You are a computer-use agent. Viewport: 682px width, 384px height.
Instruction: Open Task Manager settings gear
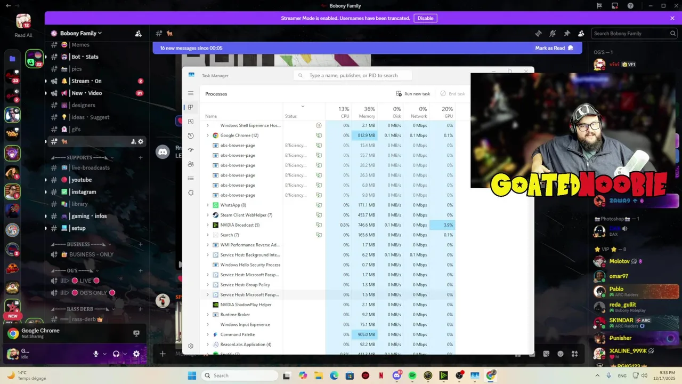(x=191, y=346)
